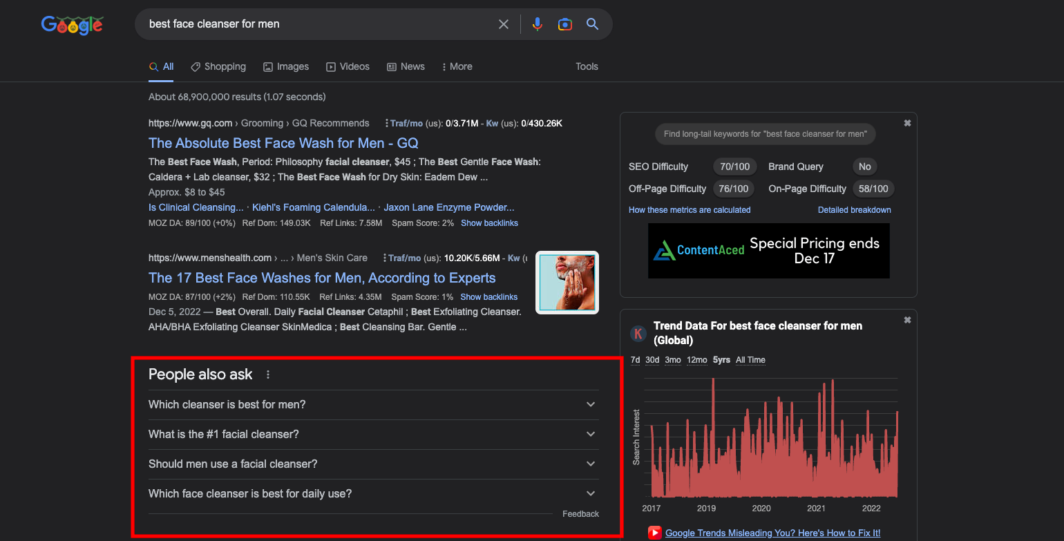Open Kiehl's Foaming Calendula sitelink

(x=314, y=207)
